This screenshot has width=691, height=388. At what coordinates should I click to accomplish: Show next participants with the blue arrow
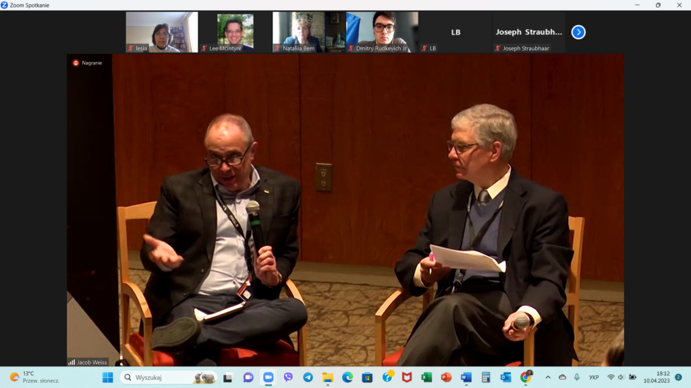(578, 32)
